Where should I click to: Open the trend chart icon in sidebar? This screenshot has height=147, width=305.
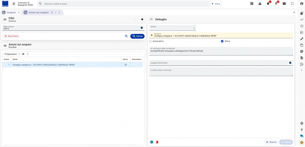(302, 20)
